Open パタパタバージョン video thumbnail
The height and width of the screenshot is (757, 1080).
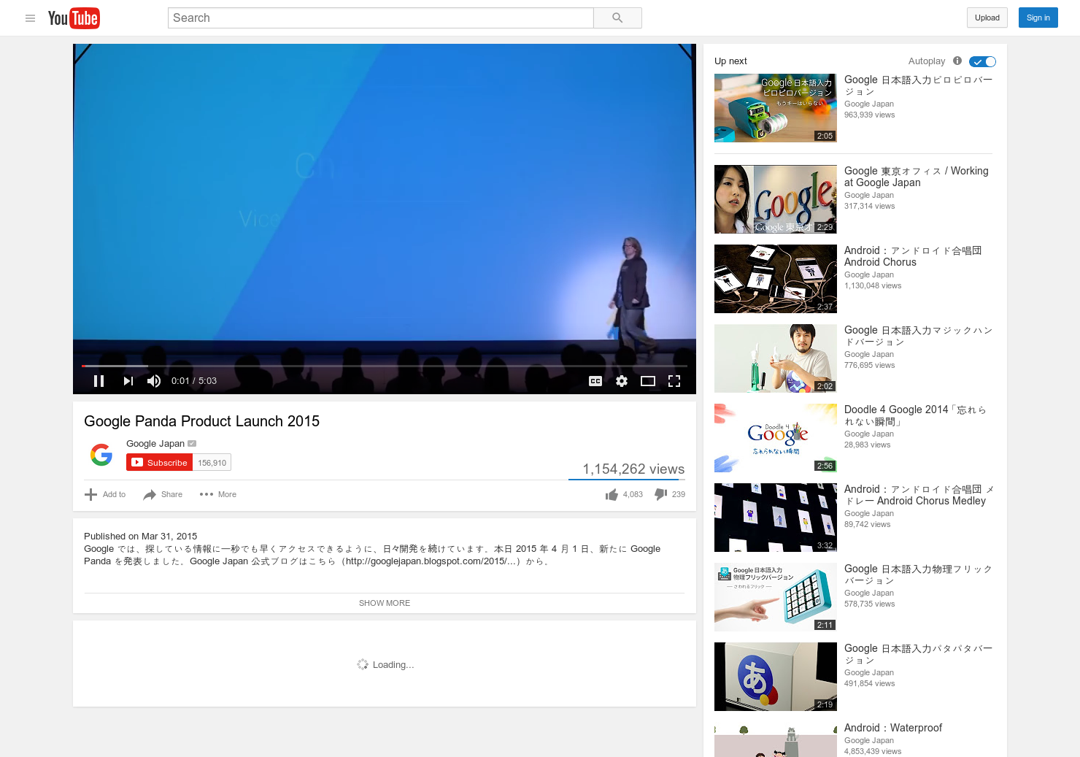[776, 677]
